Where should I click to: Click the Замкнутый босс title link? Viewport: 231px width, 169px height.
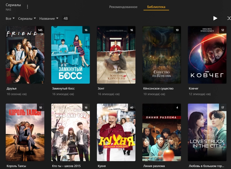63,88
